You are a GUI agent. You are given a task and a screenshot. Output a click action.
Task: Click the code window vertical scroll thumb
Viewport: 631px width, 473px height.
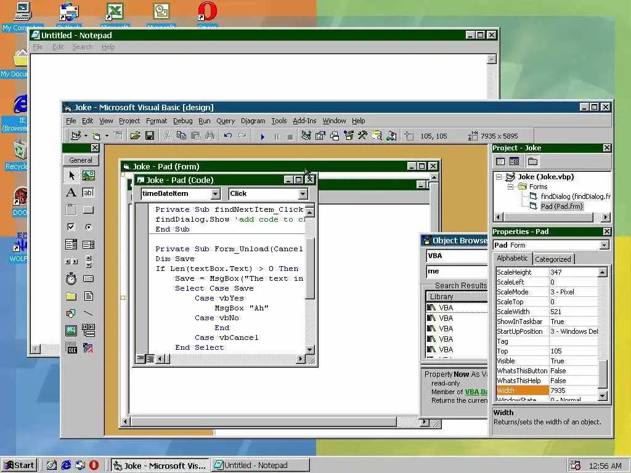coord(309,269)
